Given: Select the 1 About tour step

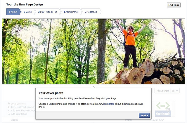Looking at the screenshot, I should (x=13, y=12).
